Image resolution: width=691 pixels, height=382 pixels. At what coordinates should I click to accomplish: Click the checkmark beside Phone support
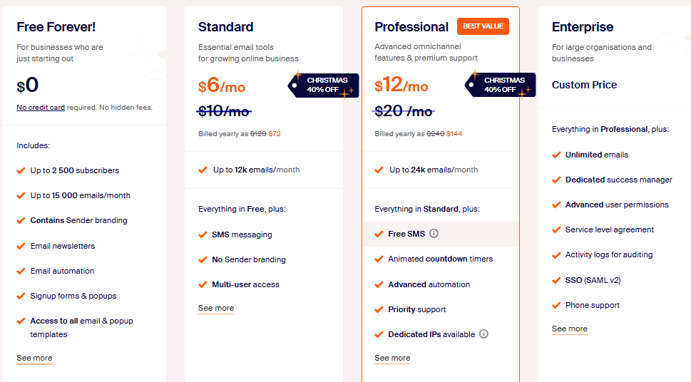(x=556, y=305)
